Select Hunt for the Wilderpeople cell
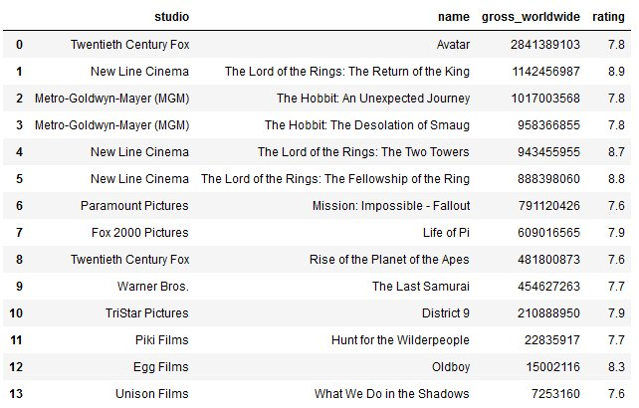639x408 pixels. [x=400, y=340]
